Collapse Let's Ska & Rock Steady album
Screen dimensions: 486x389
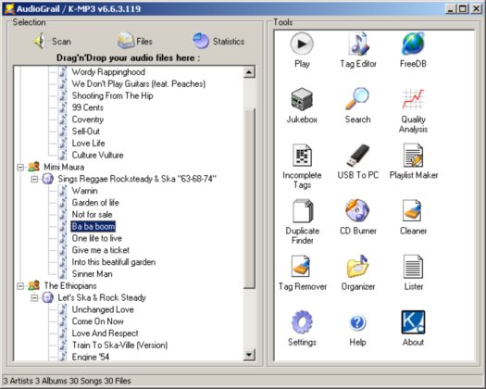(34, 298)
